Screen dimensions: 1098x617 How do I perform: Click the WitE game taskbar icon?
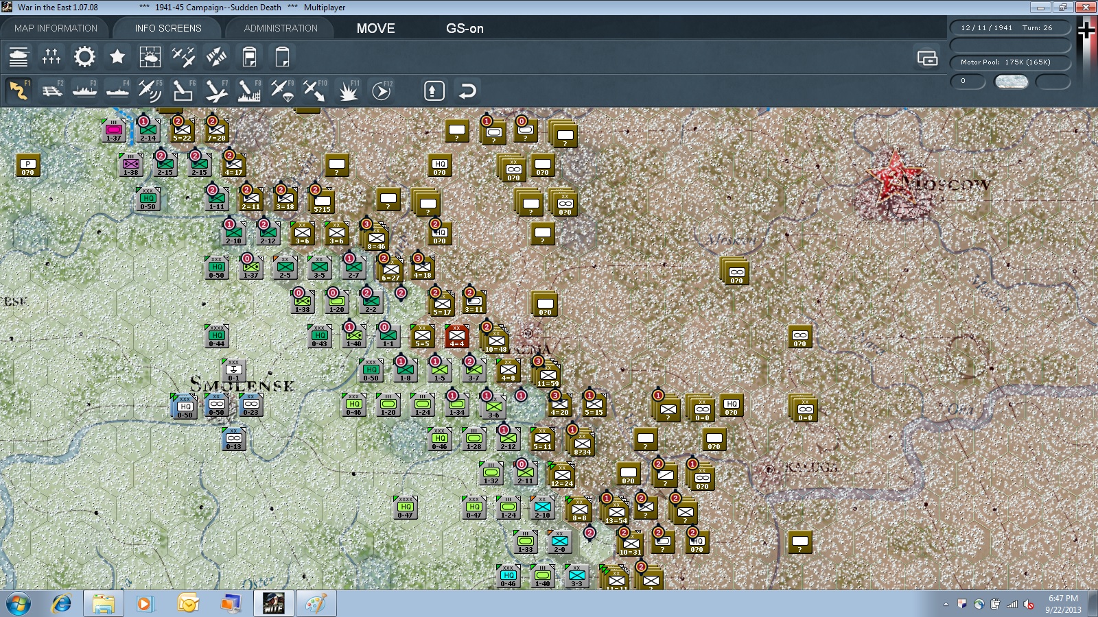273,604
